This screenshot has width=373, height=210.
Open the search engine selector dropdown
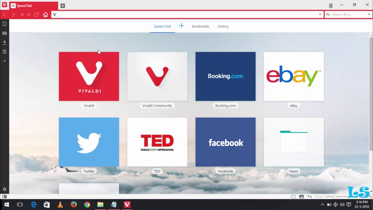click(x=328, y=14)
